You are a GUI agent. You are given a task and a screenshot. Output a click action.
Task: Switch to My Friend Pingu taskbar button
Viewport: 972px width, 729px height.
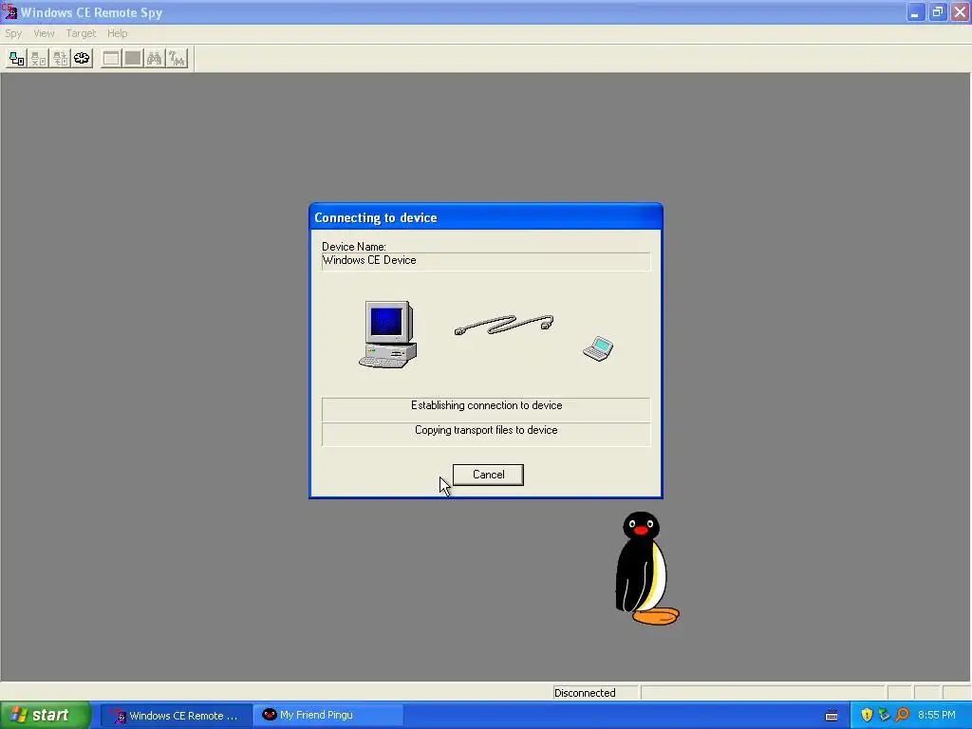click(x=328, y=716)
